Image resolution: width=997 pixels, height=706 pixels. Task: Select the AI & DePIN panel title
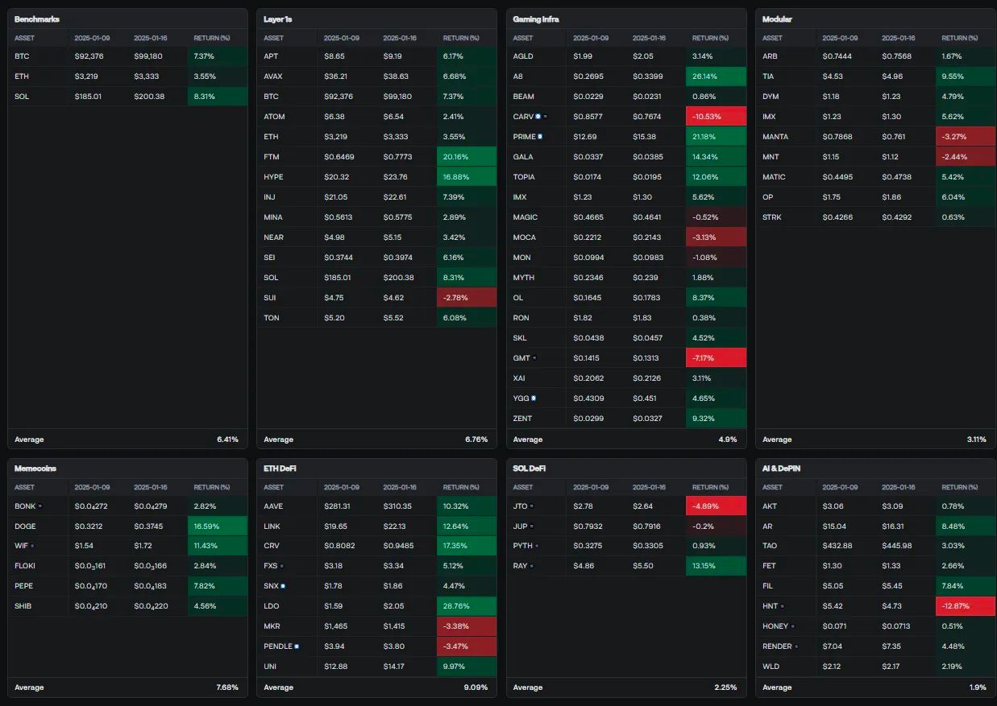pyautogui.click(x=781, y=469)
